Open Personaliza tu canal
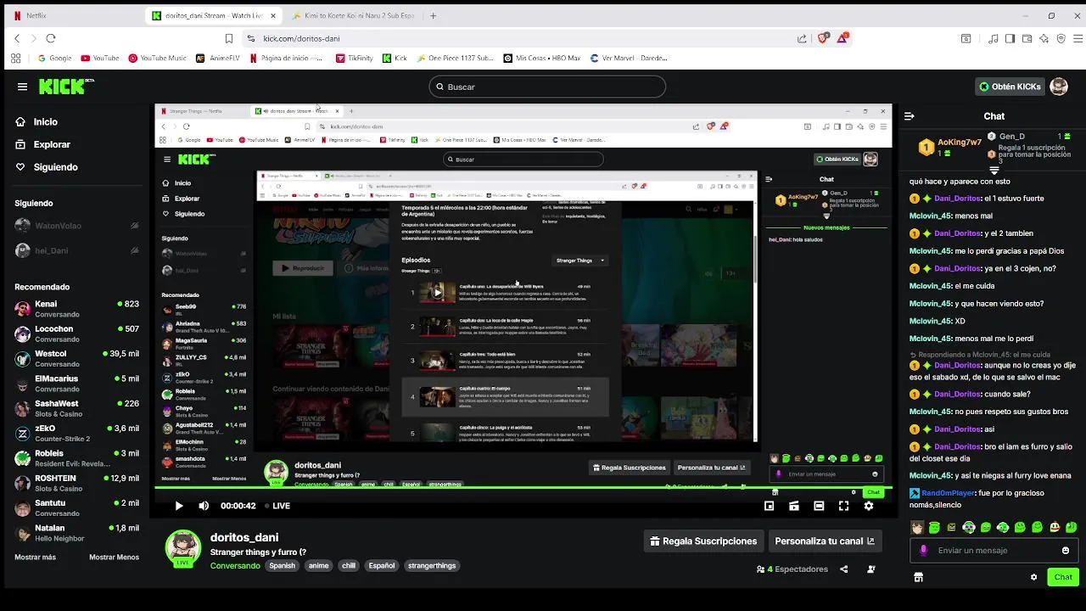This screenshot has width=1086, height=611. (825, 541)
